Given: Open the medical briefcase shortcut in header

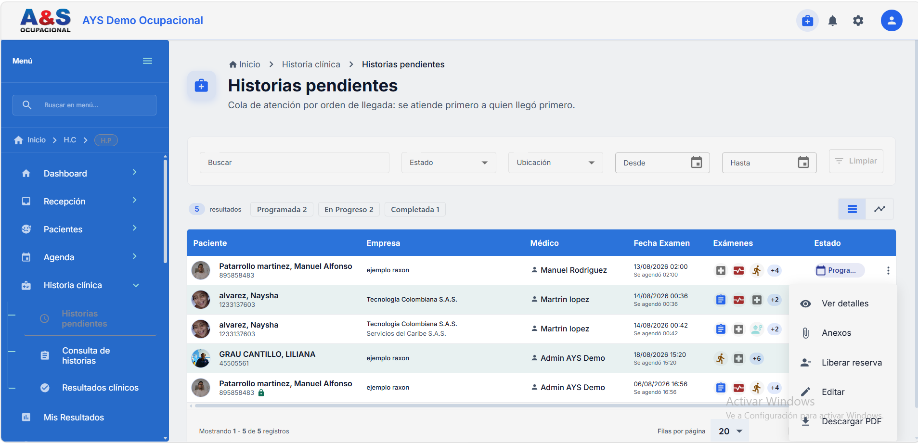Looking at the screenshot, I should click(x=807, y=21).
